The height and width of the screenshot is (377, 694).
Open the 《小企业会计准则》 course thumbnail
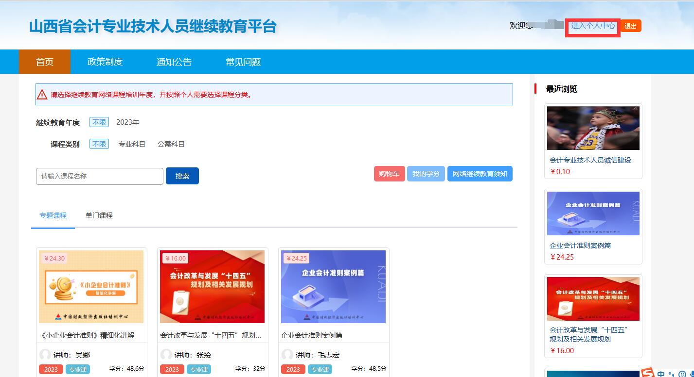[91, 287]
